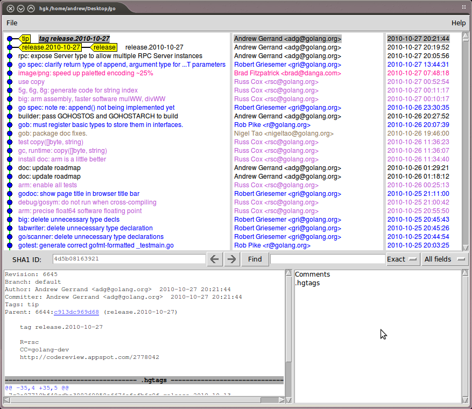Click inside the SHA1 ID field
Screen dimensions: 472x409
pos(129,259)
